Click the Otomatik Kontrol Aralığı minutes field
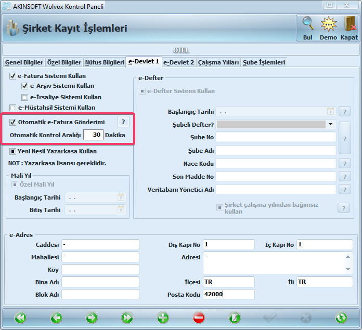The width and height of the screenshot is (362, 330). click(93, 135)
